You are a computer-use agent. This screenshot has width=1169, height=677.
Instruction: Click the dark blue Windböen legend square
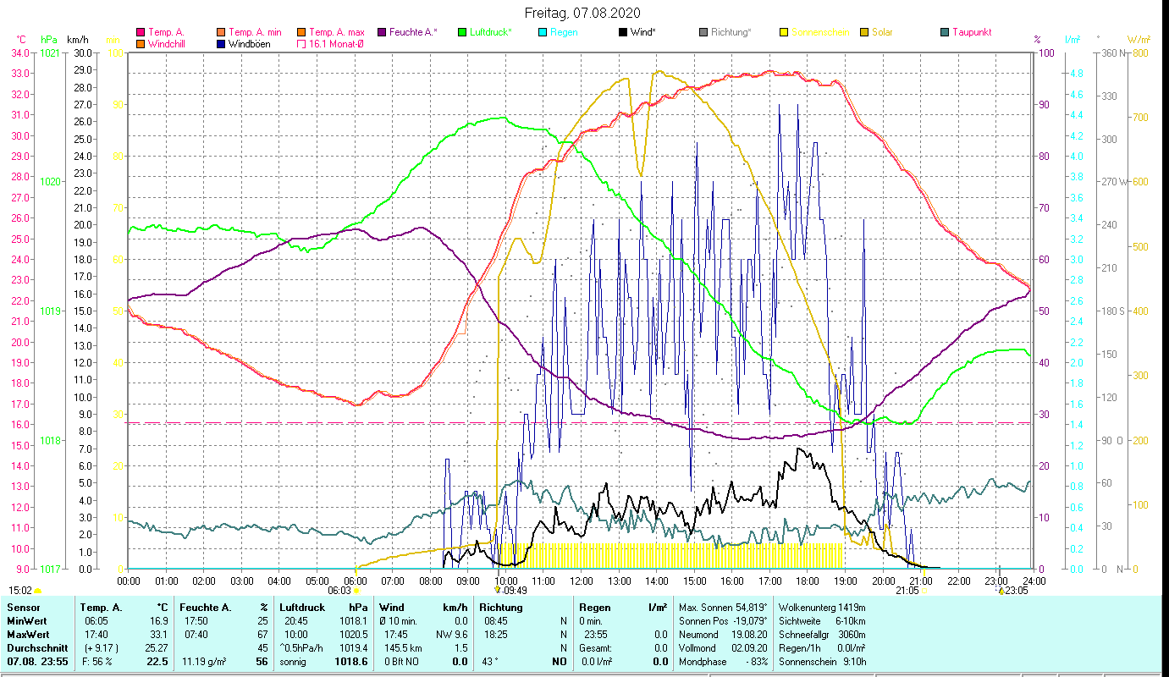222,44
